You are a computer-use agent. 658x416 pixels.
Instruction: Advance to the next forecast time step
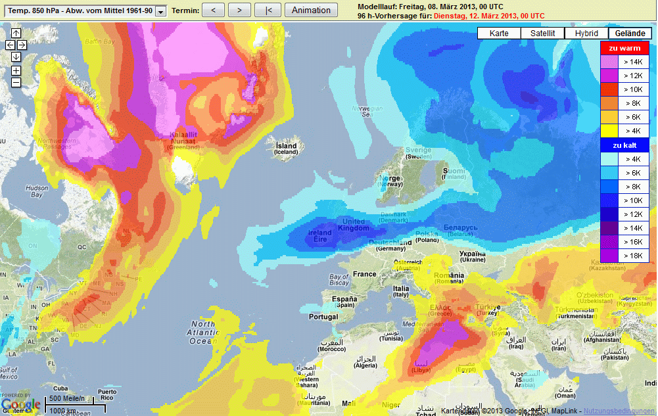(x=240, y=10)
